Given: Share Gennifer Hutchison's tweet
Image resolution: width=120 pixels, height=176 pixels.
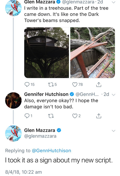Looking at the screenshot, I should 99,116.
